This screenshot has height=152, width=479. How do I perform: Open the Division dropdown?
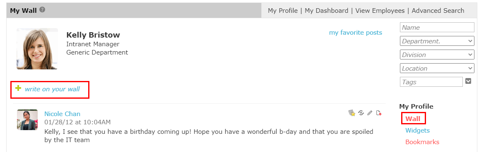pyautogui.click(x=437, y=55)
